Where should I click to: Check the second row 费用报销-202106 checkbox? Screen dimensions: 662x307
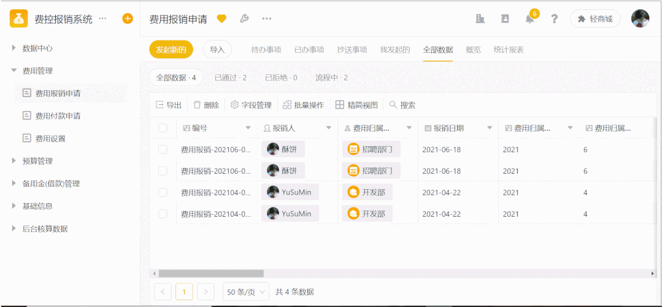coord(163,171)
